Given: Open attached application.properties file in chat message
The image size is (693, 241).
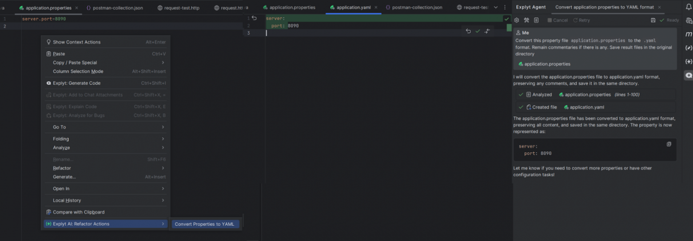Looking at the screenshot, I should (x=544, y=64).
